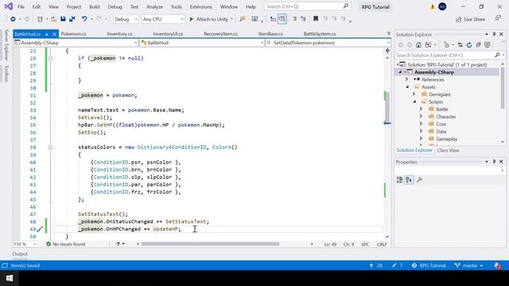509x286 pixels.
Task: Click the Find in Files toolbar icon
Action: [x=242, y=19]
